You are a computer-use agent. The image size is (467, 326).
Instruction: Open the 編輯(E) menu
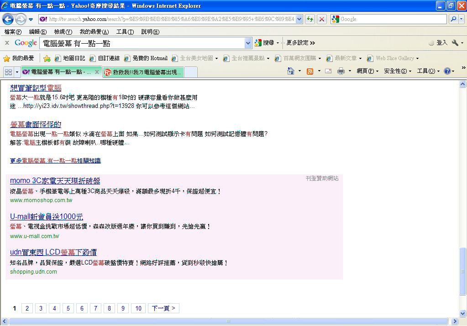(x=38, y=32)
